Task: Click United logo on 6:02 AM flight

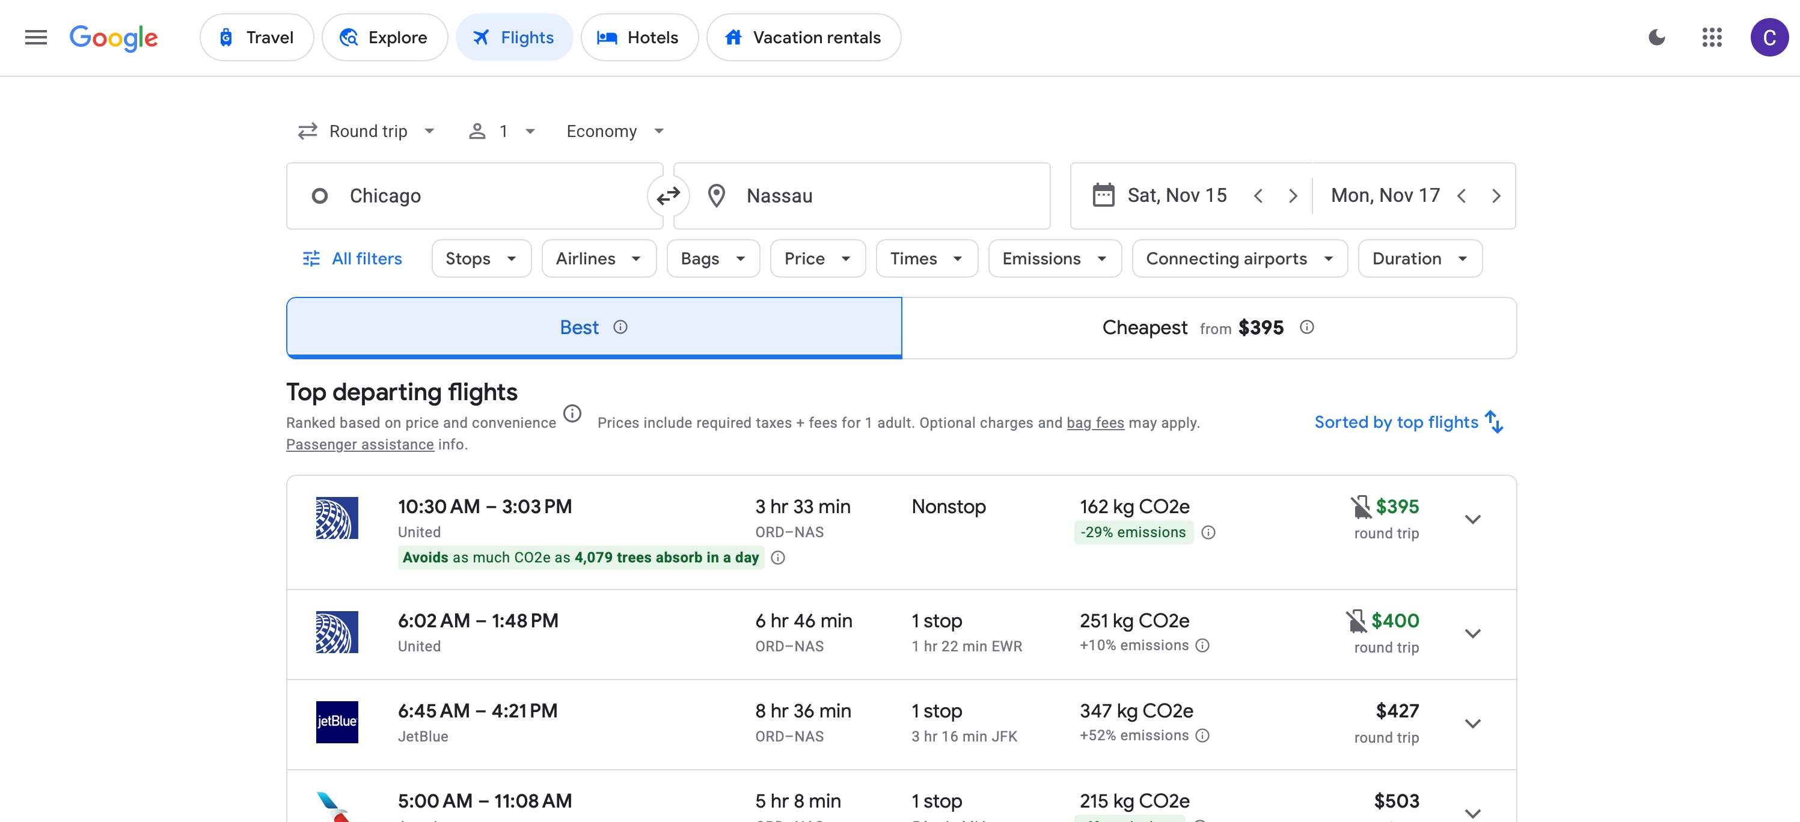Action: (x=337, y=633)
